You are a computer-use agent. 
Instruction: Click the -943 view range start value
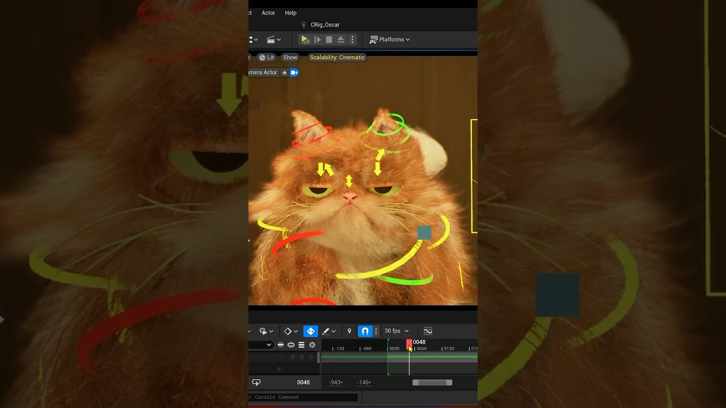[336, 382]
